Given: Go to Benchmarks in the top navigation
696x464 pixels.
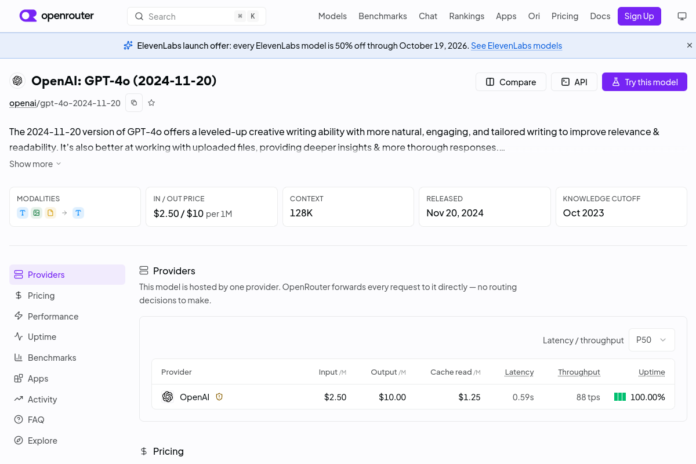Looking at the screenshot, I should [x=383, y=16].
